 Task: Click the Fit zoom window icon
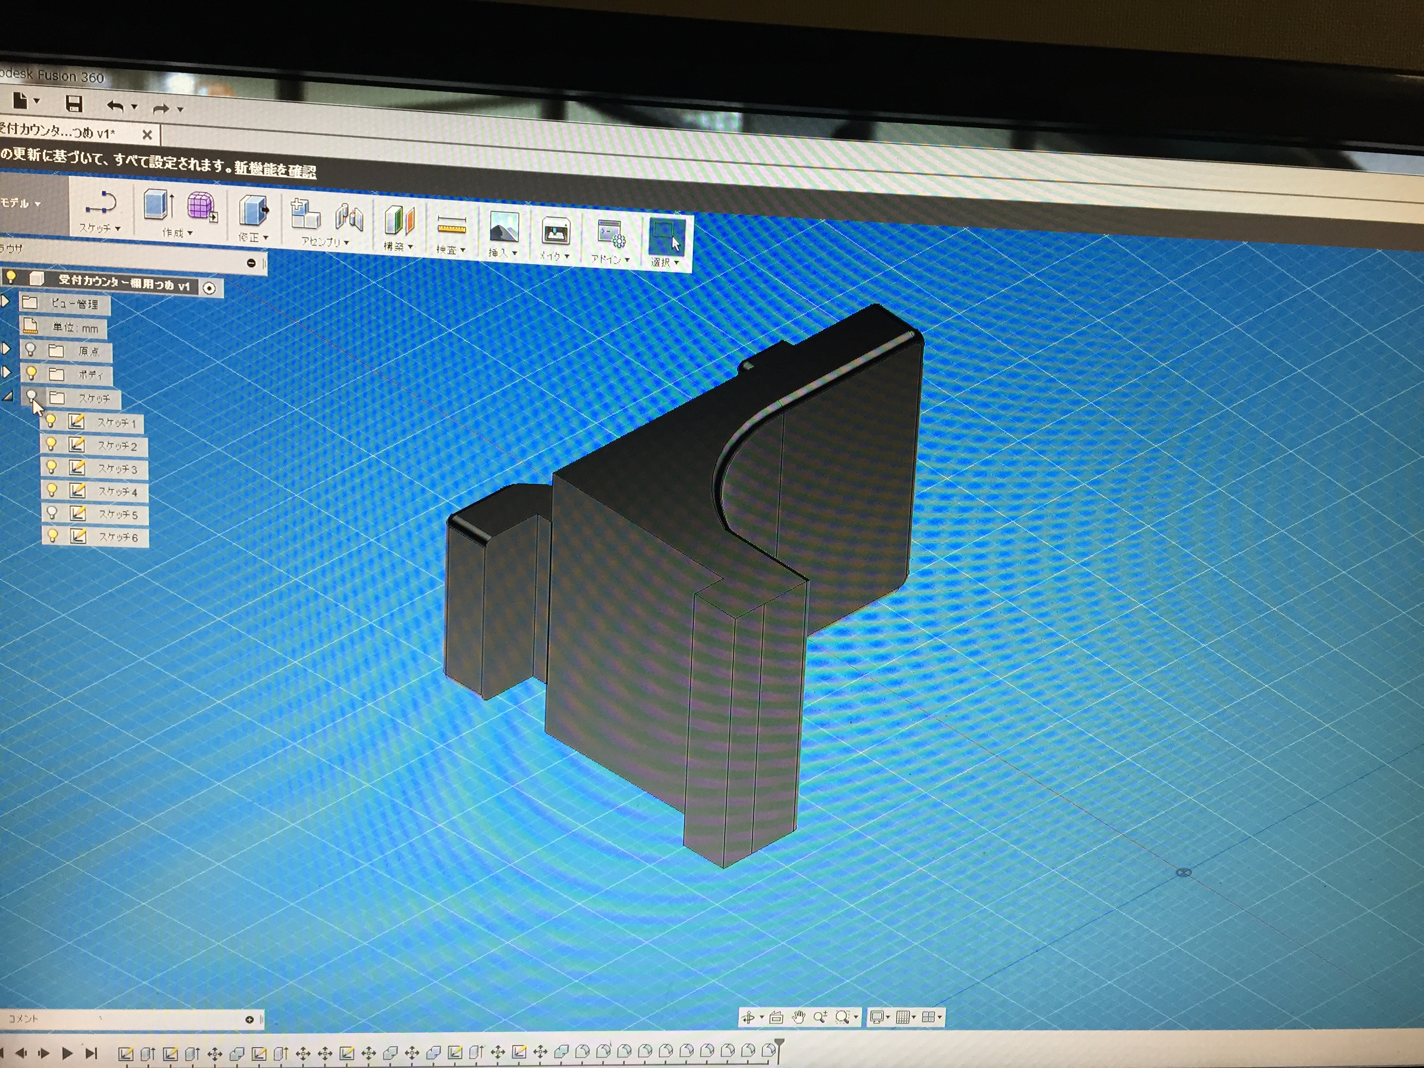[842, 1017]
